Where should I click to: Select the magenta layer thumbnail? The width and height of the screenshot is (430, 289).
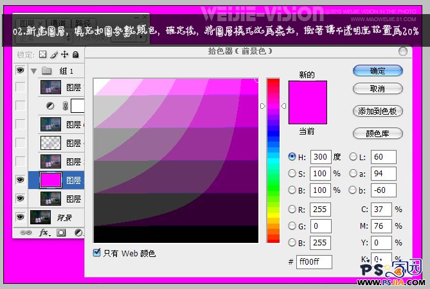51,180
